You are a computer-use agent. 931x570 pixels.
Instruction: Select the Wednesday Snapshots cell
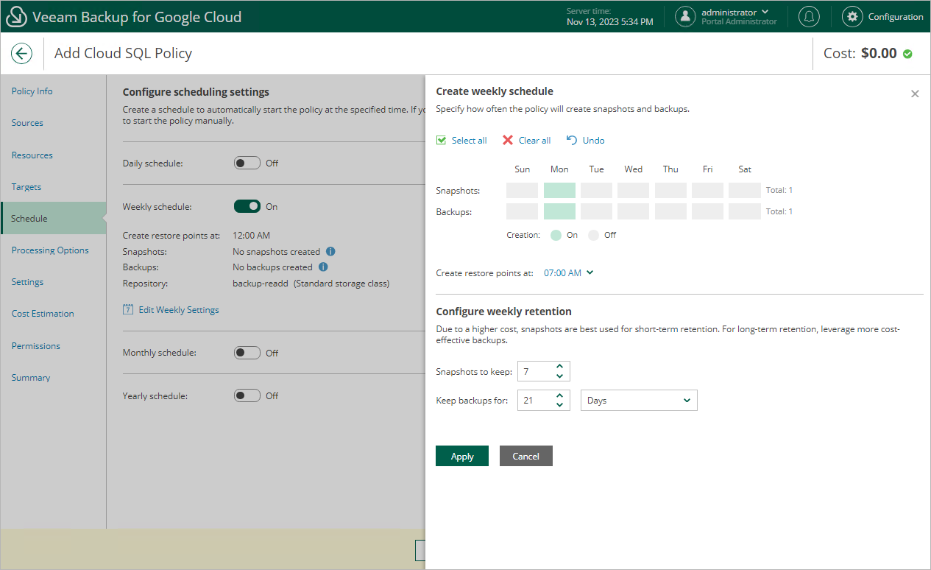(633, 191)
